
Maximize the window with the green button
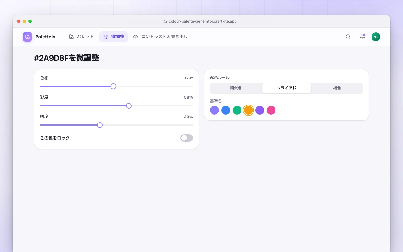[30, 21]
